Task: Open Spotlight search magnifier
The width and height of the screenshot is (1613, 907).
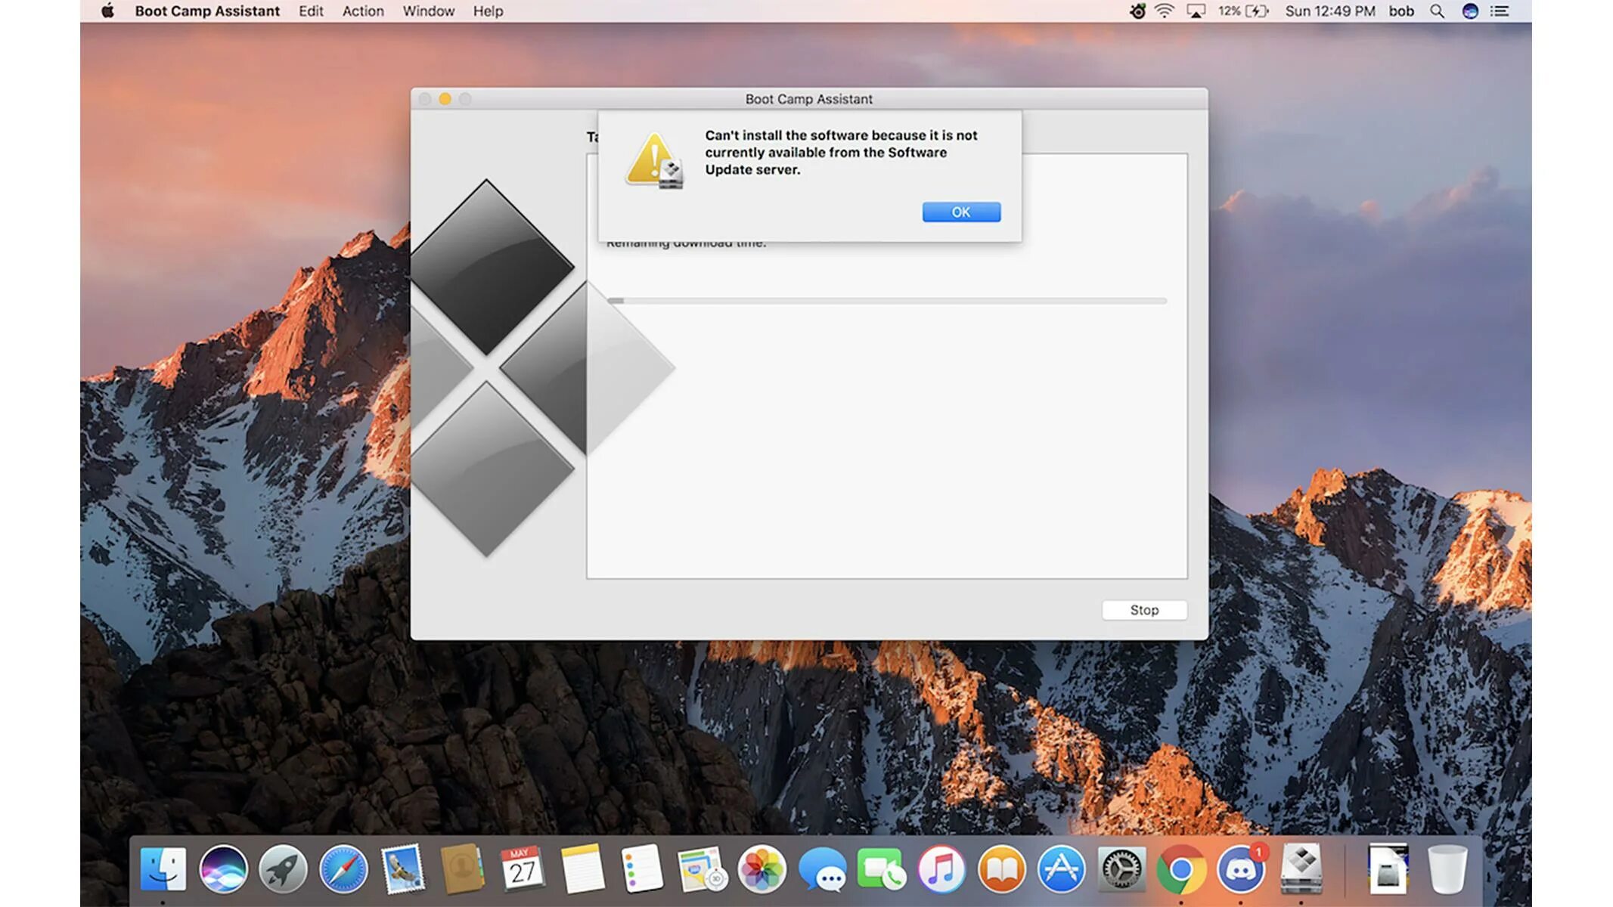Action: click(1437, 11)
